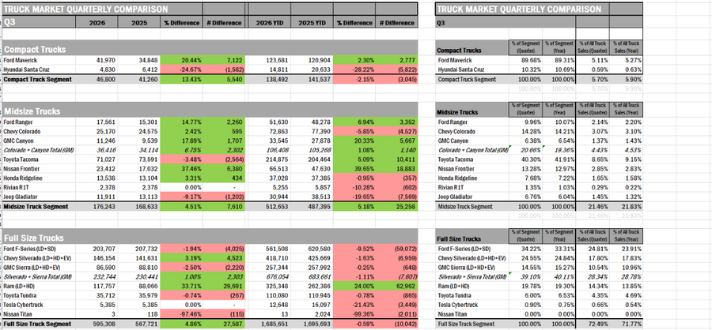This screenshot has width=712, height=330.
Task: Select the 2025 YTD column header
Action: tap(312, 23)
